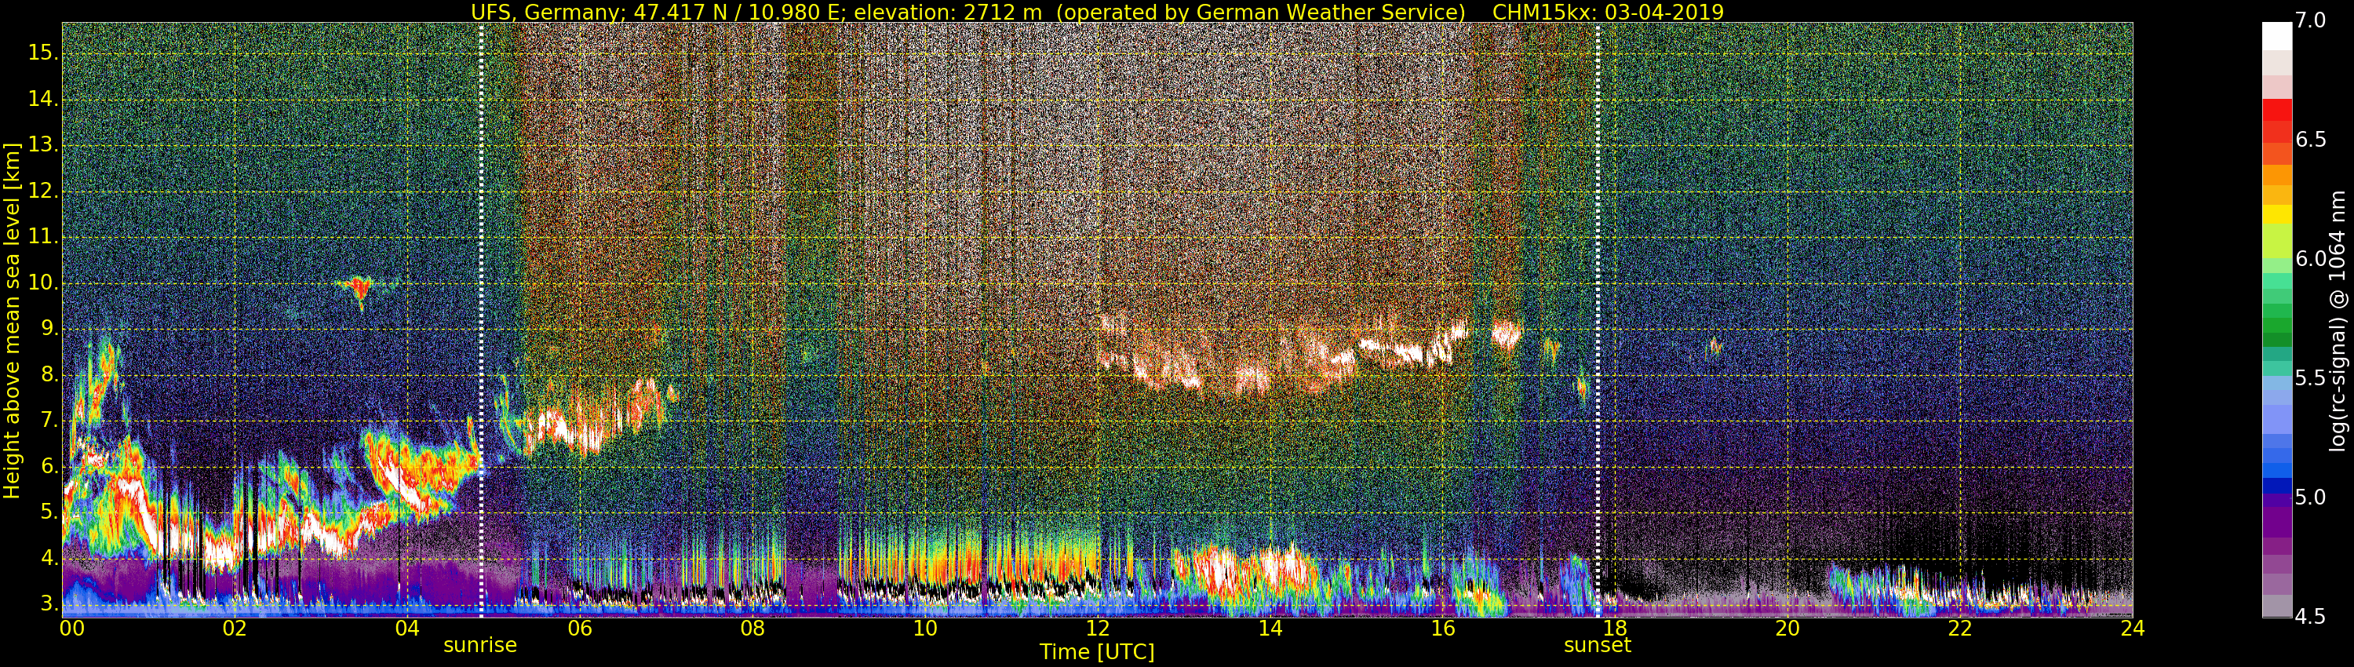The image size is (2354, 667).
Task: Click the "6.0" colorbar tick label
Action: (x=2311, y=259)
